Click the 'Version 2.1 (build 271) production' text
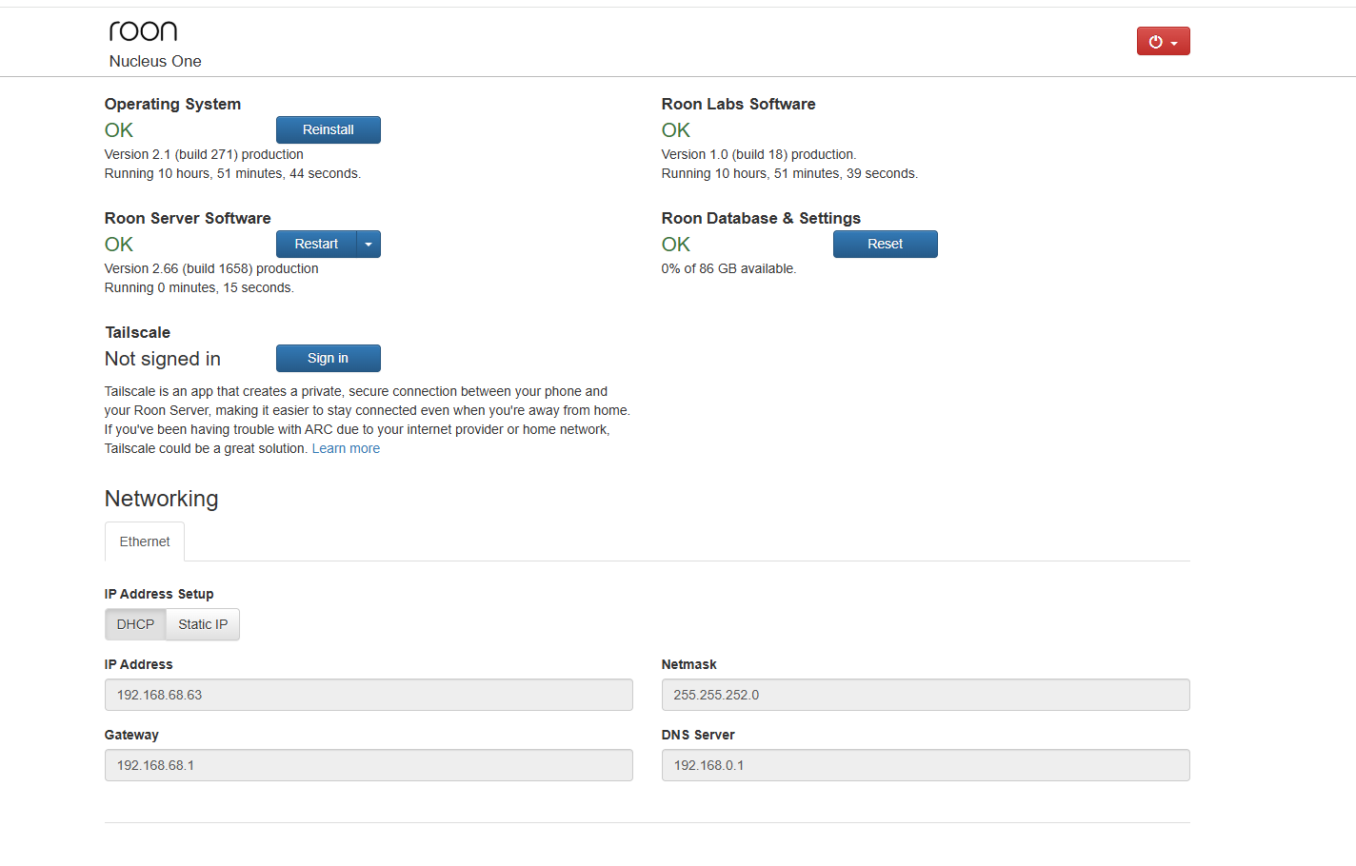1356x866 pixels. pyautogui.click(x=204, y=154)
